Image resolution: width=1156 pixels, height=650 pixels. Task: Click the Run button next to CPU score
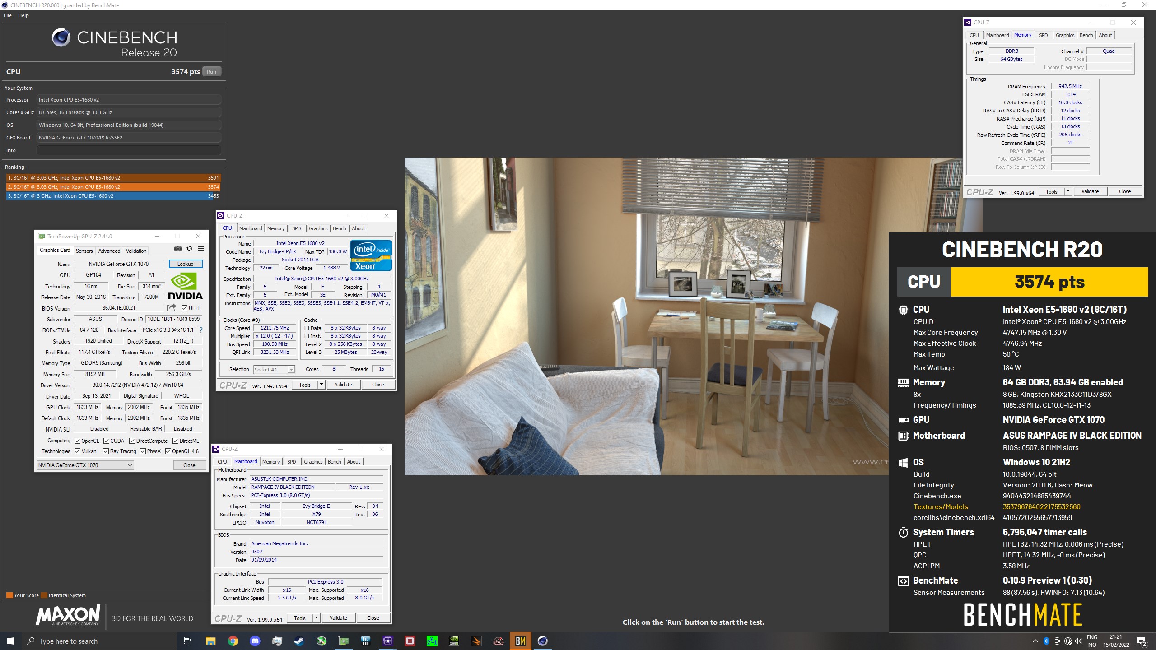pos(211,72)
